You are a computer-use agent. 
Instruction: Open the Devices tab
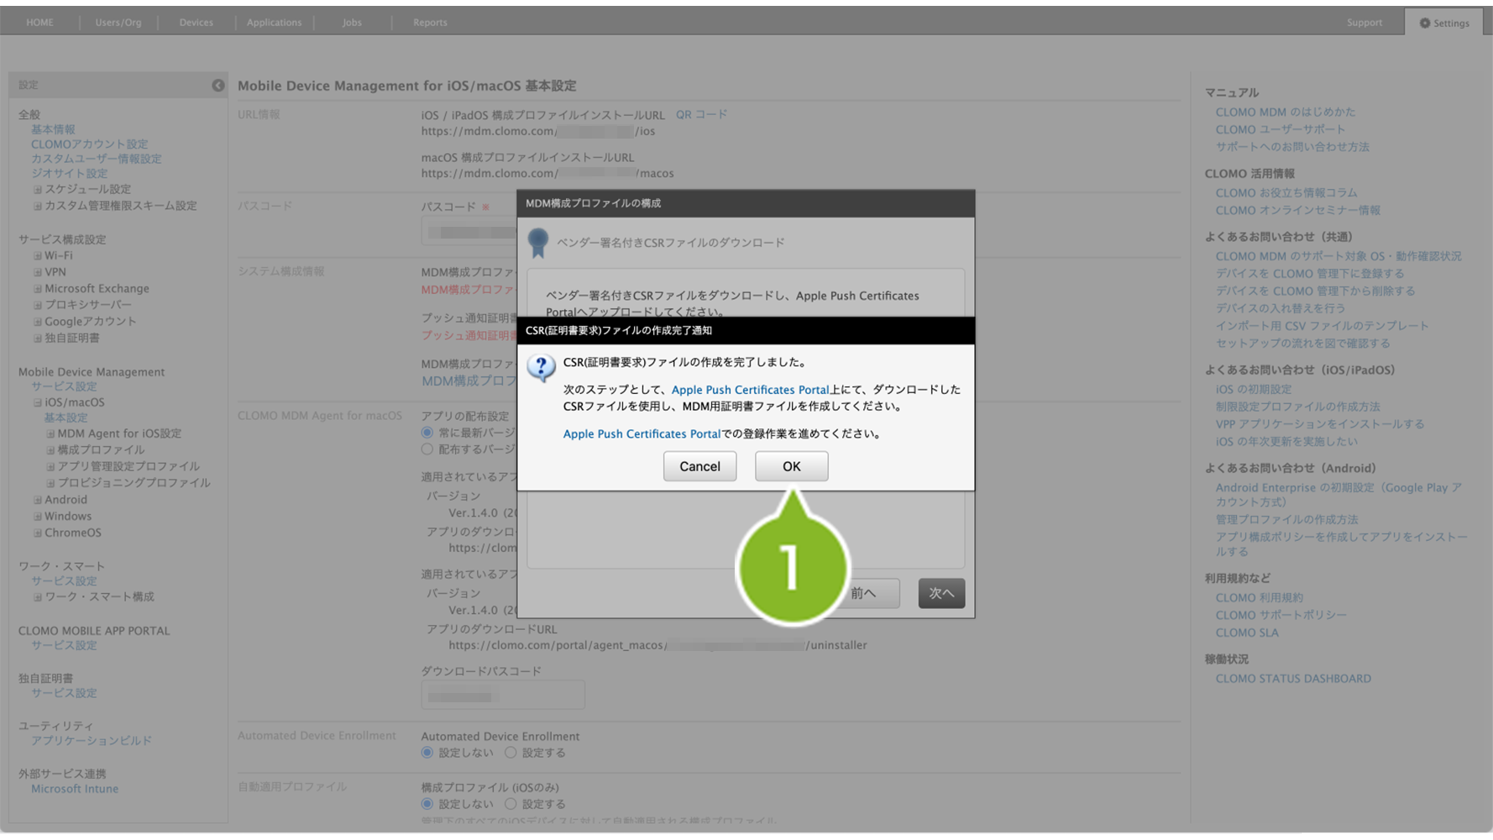[196, 23]
